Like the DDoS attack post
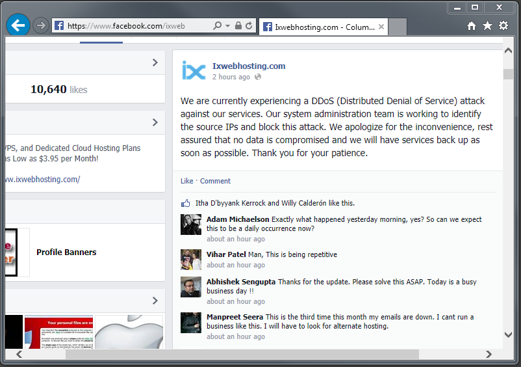 186,181
